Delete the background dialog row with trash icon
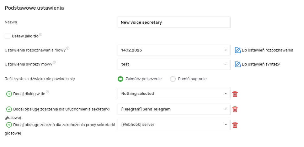This screenshot has height=147, width=304. pos(235,94)
